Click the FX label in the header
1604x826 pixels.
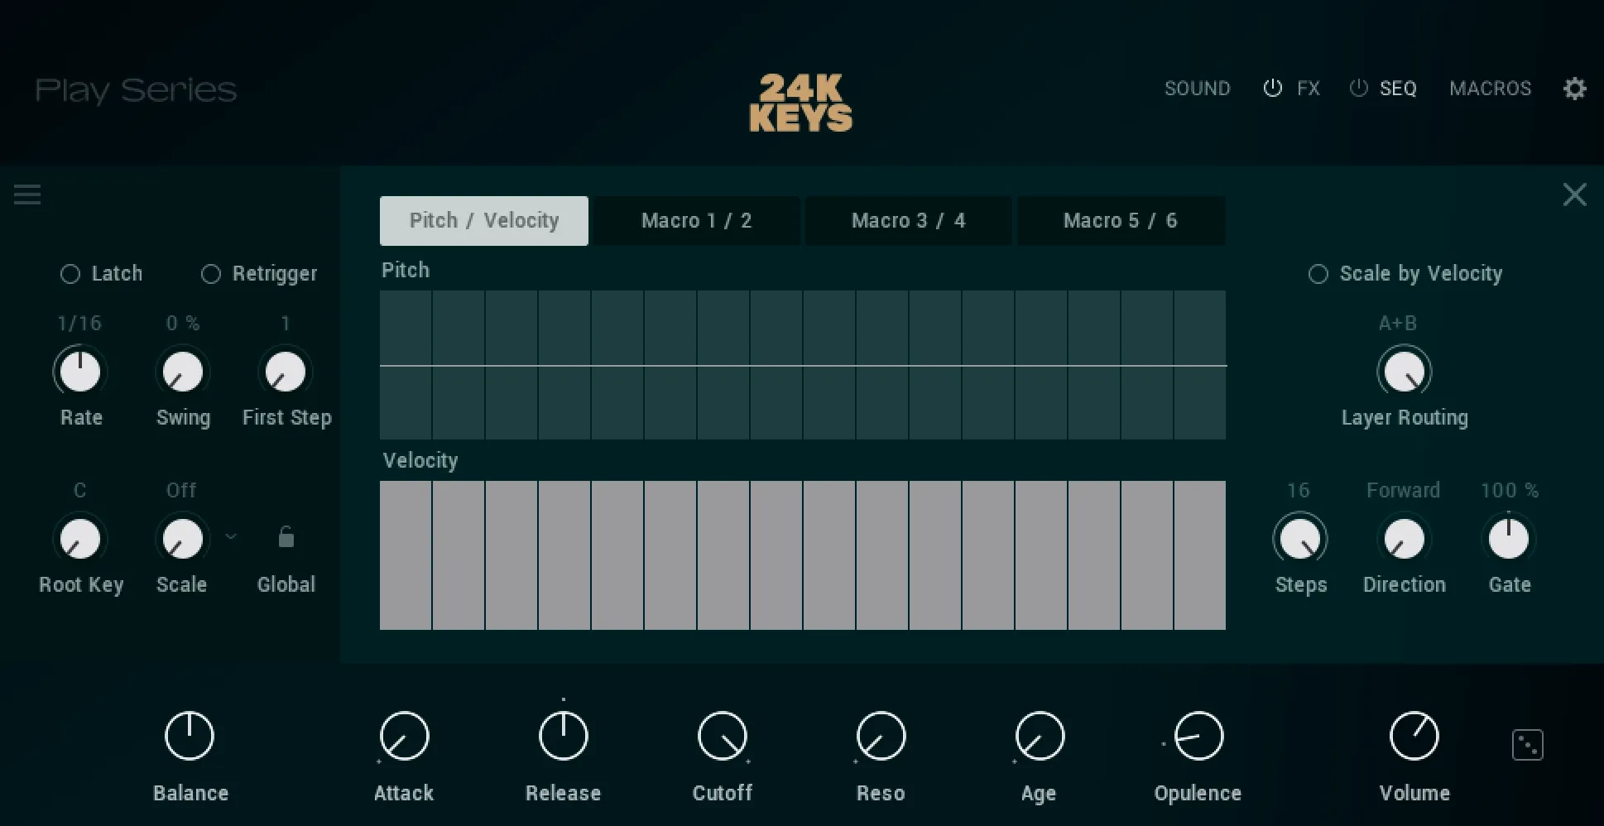tap(1308, 89)
